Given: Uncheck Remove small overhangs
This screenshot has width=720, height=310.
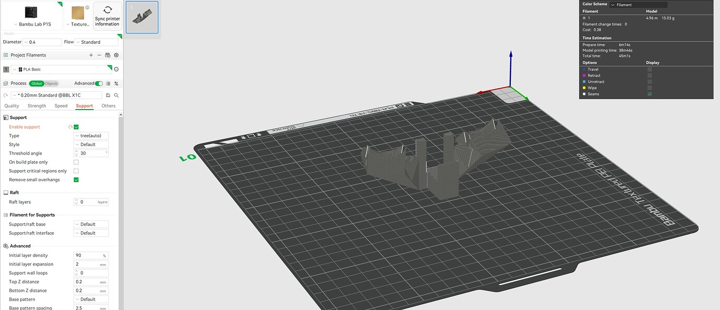Looking at the screenshot, I should [76, 180].
